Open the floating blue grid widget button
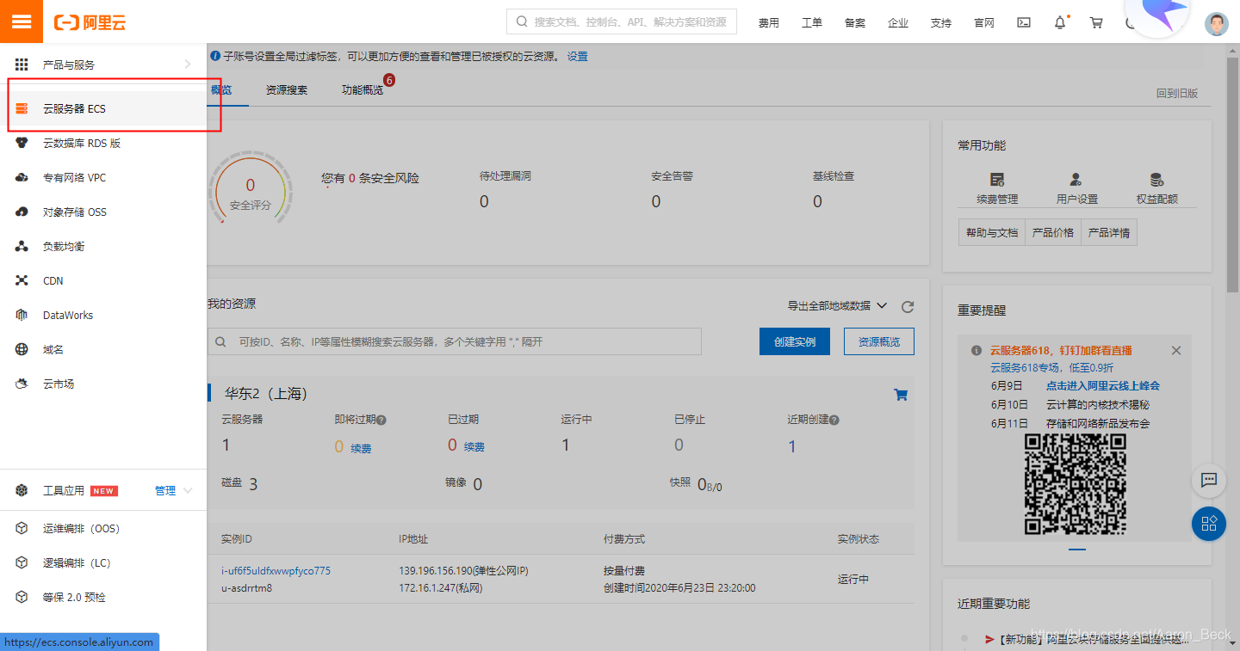Viewport: 1240px width, 651px height. click(1209, 524)
